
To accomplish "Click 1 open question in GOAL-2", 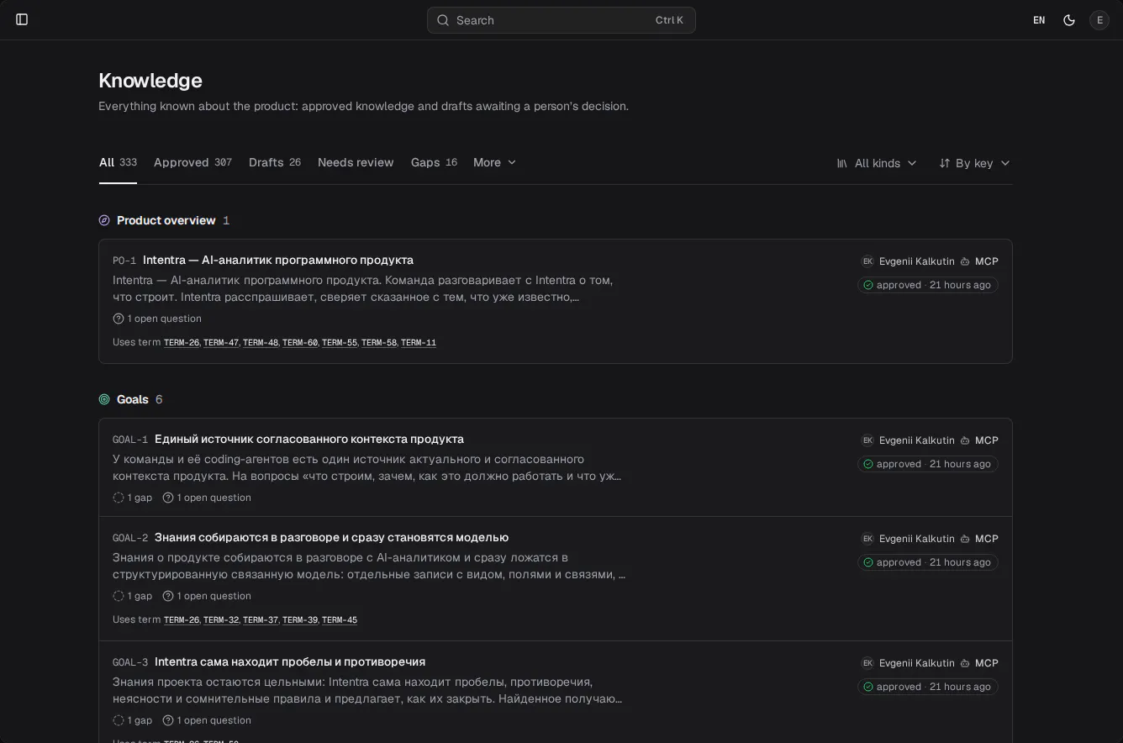I will (207, 596).
